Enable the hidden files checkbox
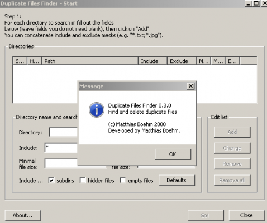The image size is (267, 223). pos(83,180)
